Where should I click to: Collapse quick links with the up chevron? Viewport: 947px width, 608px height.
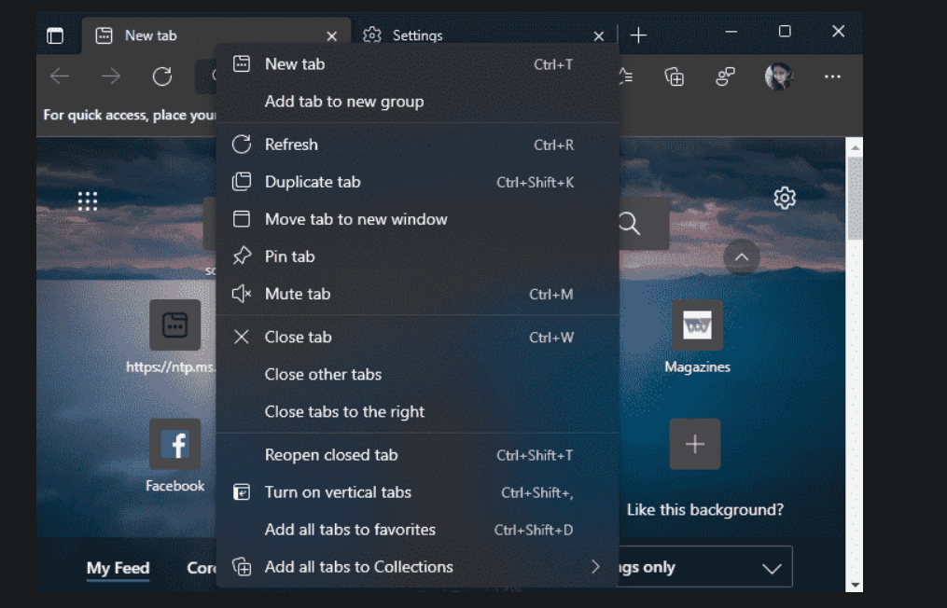742,257
